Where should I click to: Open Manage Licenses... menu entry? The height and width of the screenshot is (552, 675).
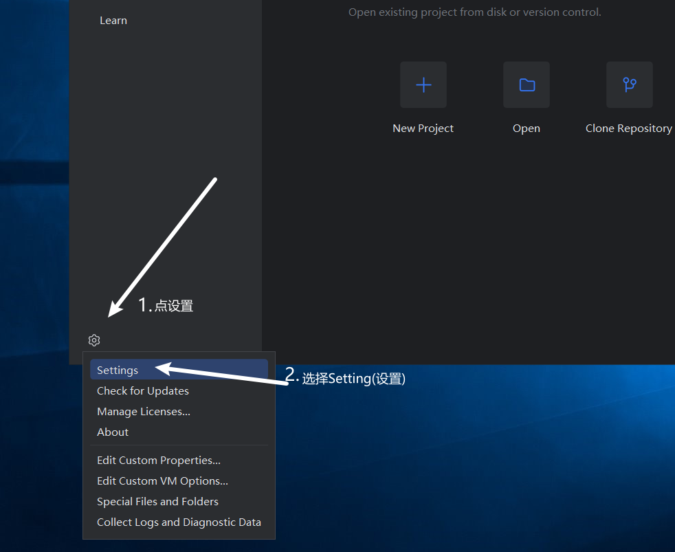point(144,411)
